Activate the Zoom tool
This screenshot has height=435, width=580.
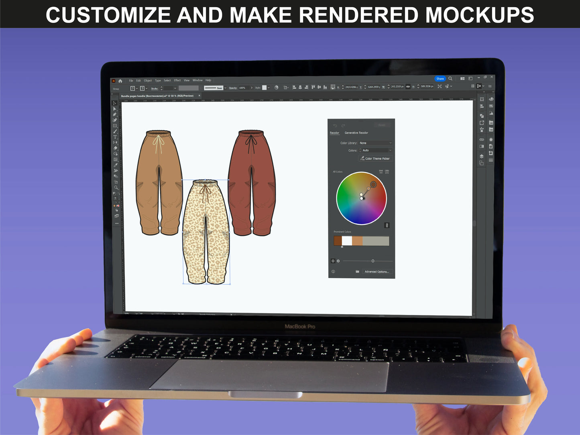(x=116, y=187)
